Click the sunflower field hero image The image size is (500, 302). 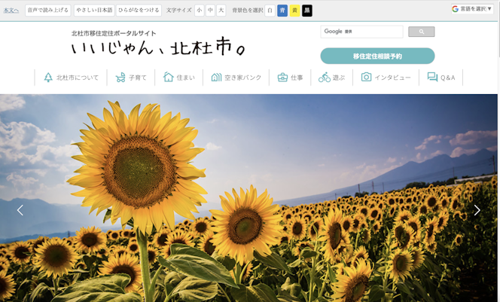click(248, 198)
